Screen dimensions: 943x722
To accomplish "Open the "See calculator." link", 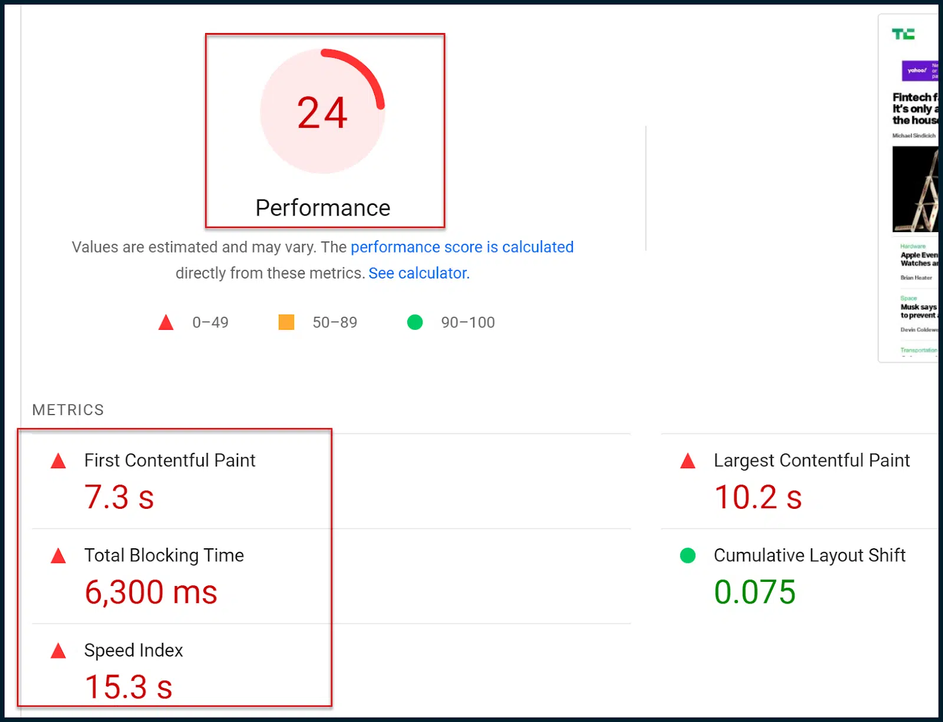I will (x=419, y=273).
